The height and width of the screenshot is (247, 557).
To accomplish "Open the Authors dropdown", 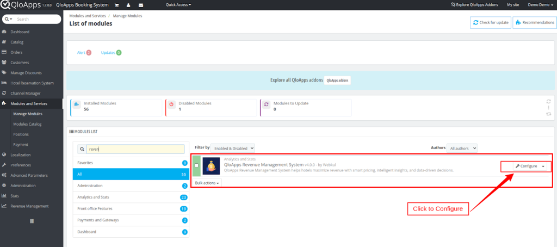I will 461,147.
